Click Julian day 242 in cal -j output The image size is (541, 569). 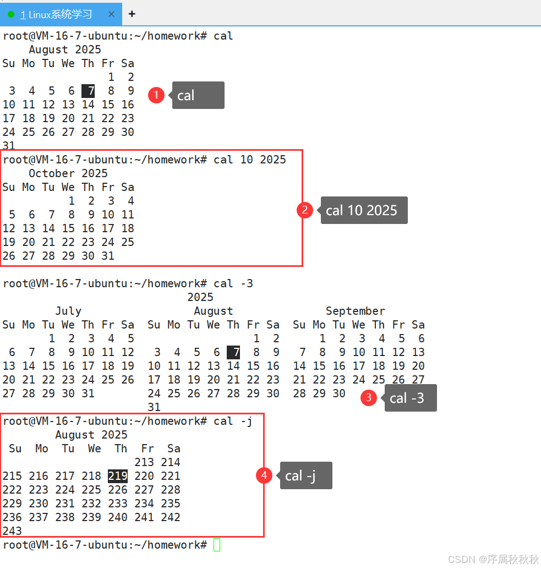[171, 517]
